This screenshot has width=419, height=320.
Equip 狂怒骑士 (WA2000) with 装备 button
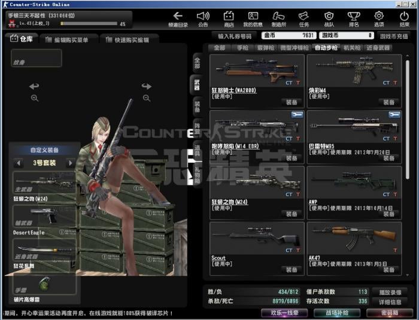[292, 102]
